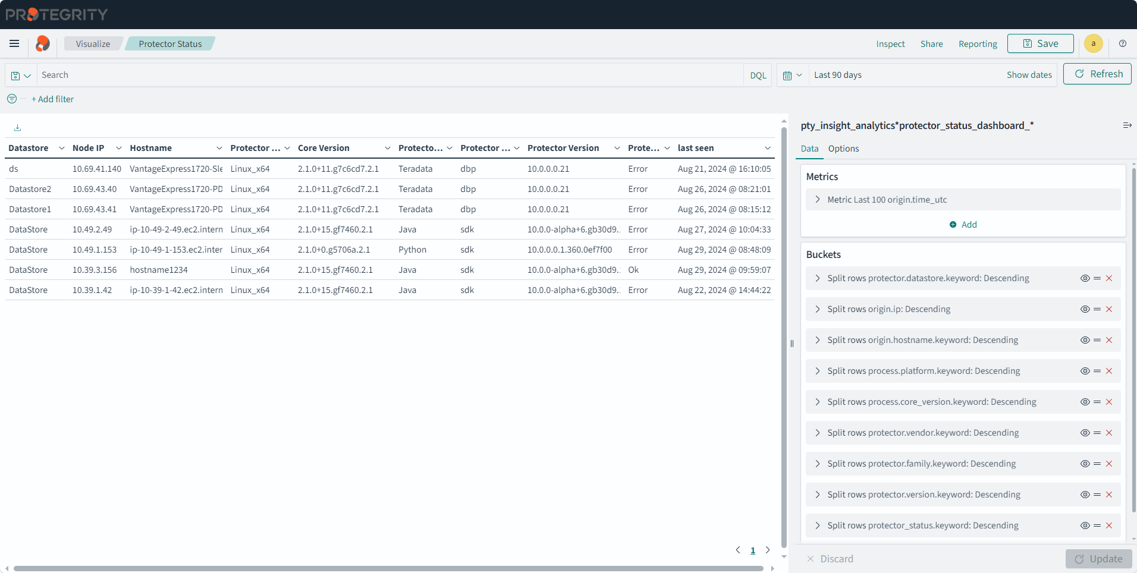Screen dimensions: 1137x573
Task: Open the Datastore column sort dropdown
Action: (61, 148)
